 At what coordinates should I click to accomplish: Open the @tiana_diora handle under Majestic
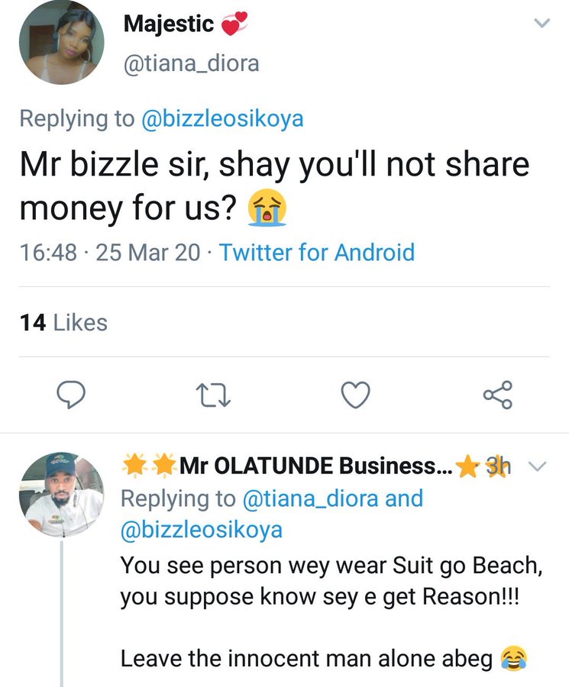tap(192, 63)
